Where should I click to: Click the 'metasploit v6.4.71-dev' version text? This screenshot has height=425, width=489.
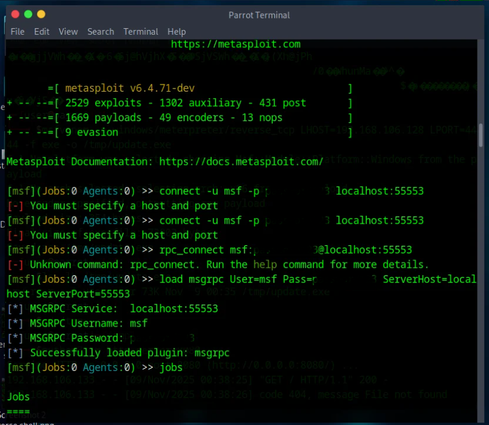point(129,88)
